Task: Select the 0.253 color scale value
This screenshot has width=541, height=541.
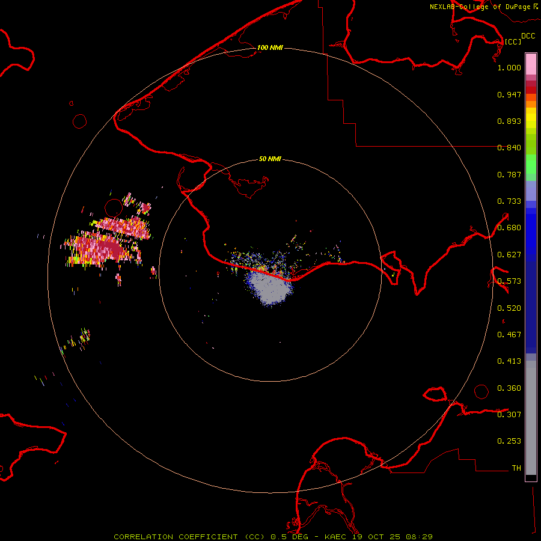Action: pyautogui.click(x=509, y=441)
